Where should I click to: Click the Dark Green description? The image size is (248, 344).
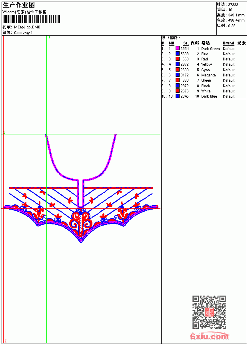(x=210, y=48)
